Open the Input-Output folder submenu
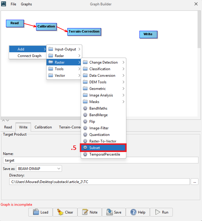Viewport: 202px width, 221px height. click(x=64, y=49)
